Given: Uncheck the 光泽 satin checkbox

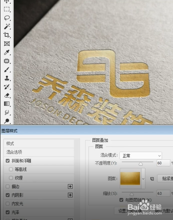Looking at the screenshot, I should 8,212.
